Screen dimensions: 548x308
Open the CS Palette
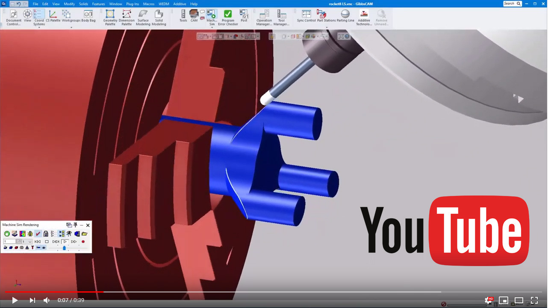[53, 16]
